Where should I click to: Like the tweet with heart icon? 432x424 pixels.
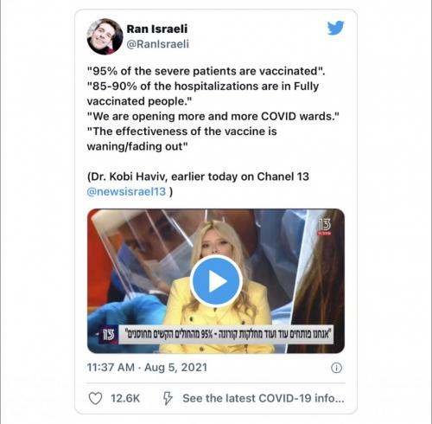[x=95, y=399]
